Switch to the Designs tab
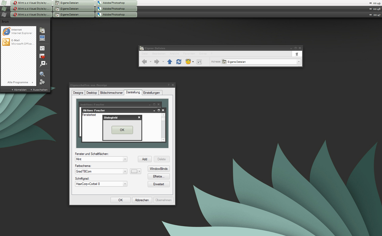 coord(78,93)
